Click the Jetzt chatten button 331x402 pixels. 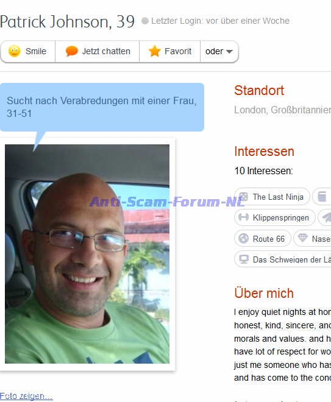point(98,51)
